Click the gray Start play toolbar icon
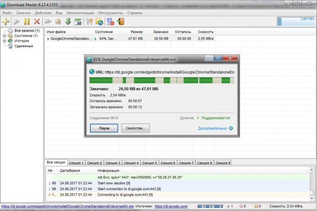The image size is (317, 211). (16, 22)
